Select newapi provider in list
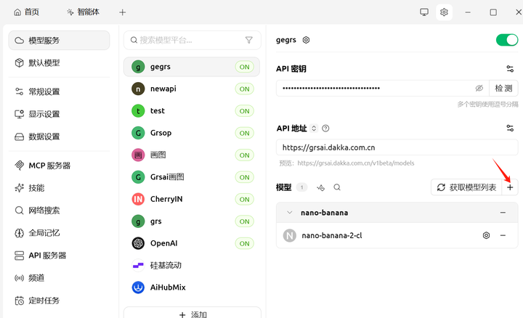523x318 pixels. tap(192, 89)
